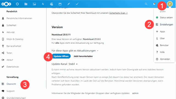This screenshot has width=176, height=99.
Task: Open Sicherheit settings section
Action: click(x=11, y=25)
